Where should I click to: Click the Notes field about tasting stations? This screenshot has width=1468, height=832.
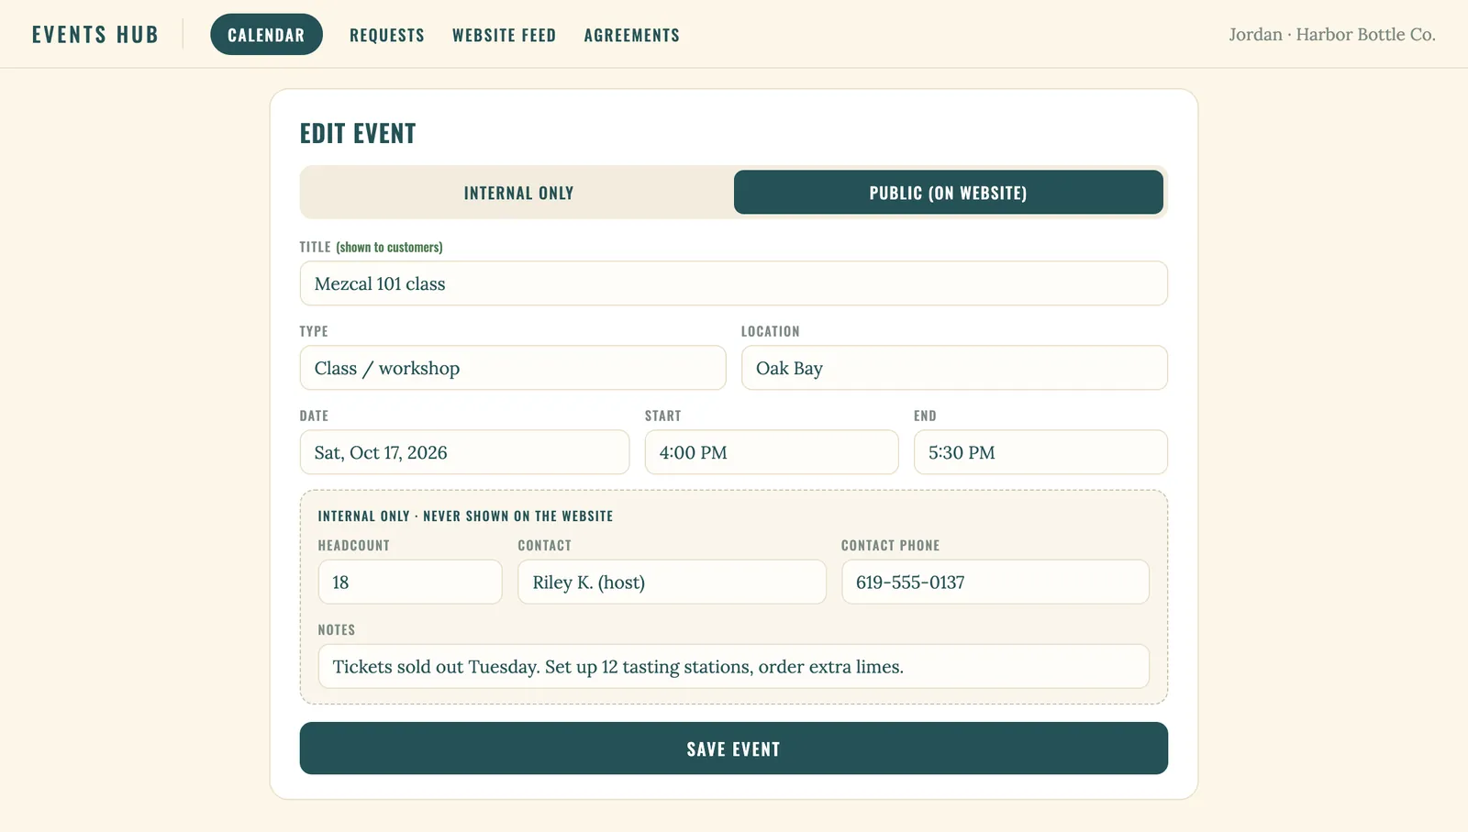[x=733, y=667]
